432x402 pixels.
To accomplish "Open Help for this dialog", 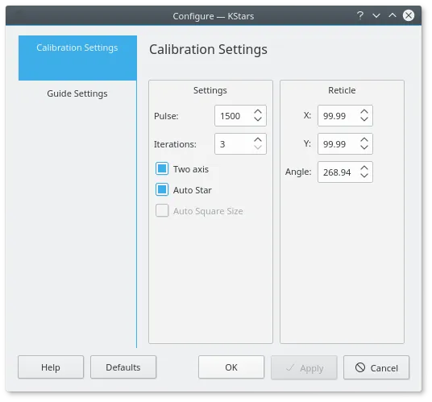I will [x=51, y=367].
